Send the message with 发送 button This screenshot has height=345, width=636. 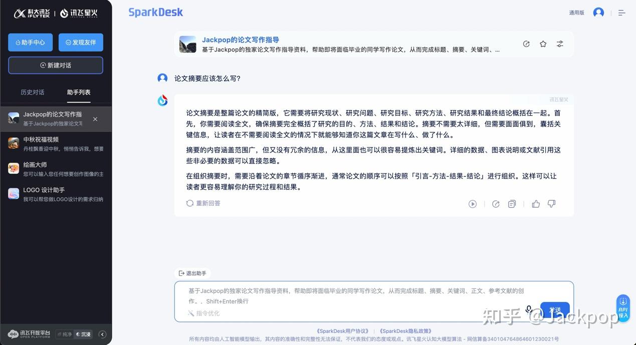pyautogui.click(x=555, y=310)
